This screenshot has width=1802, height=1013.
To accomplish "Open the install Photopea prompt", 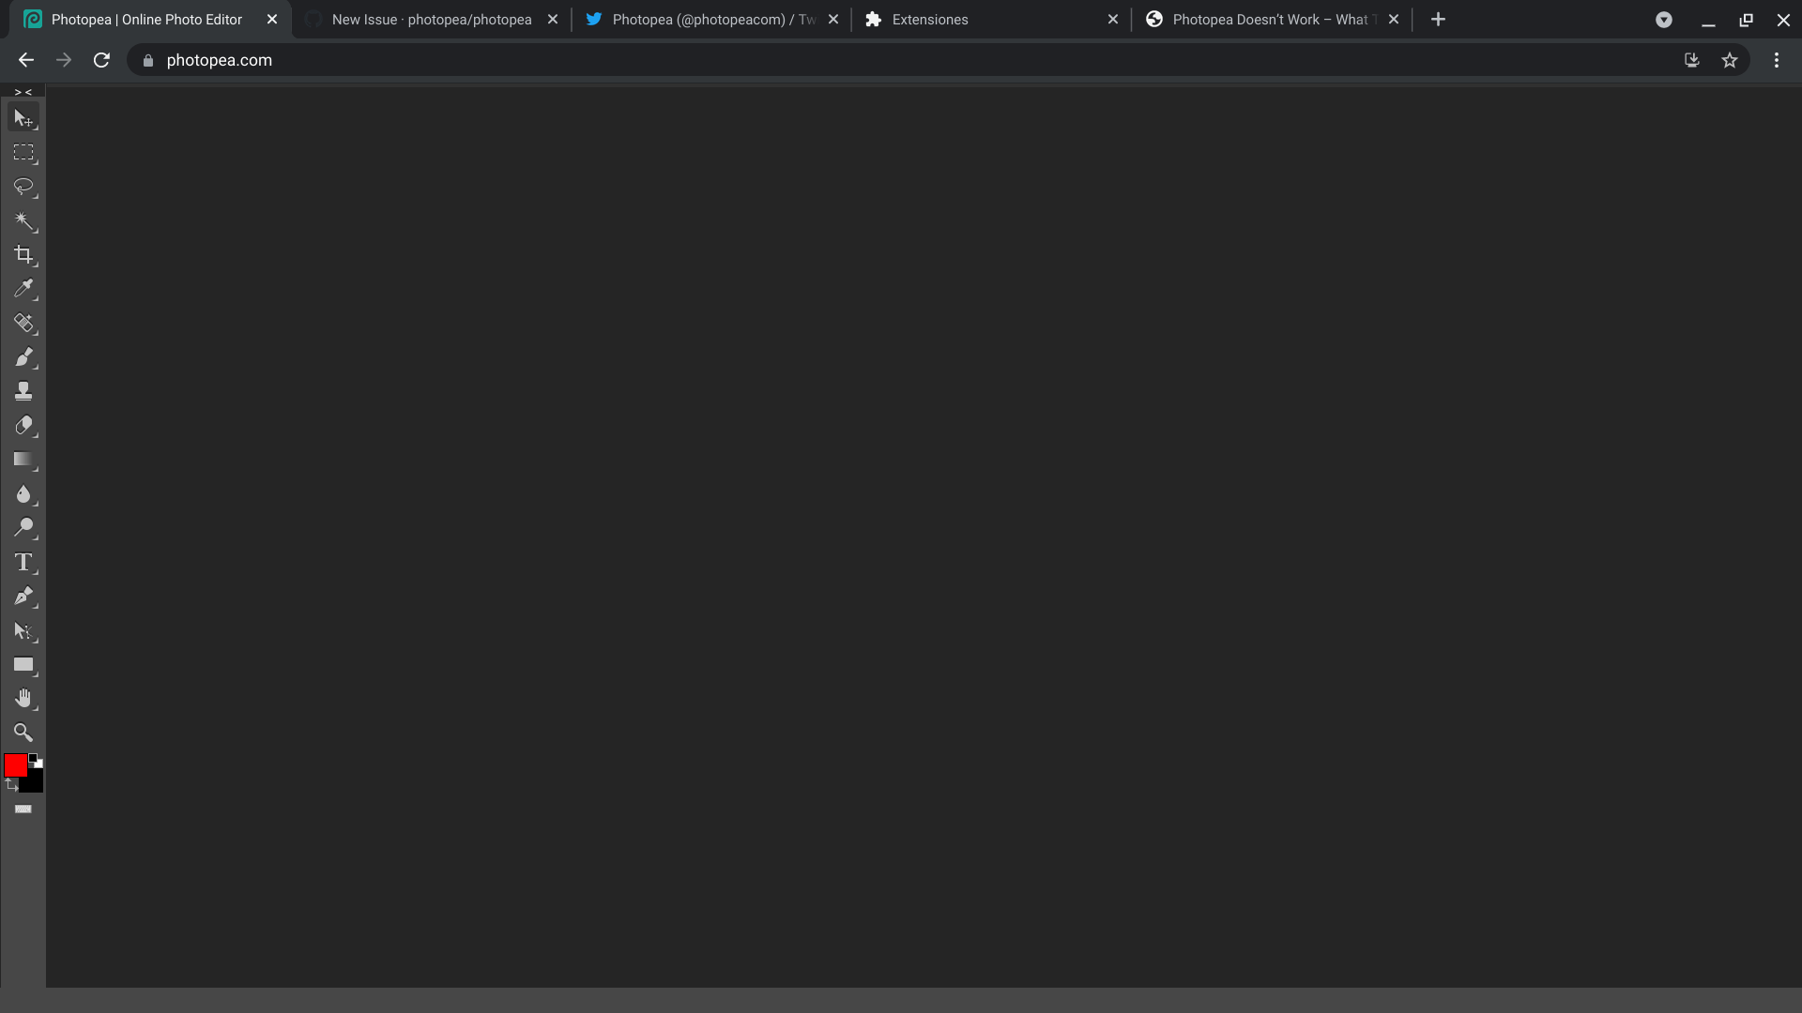I will [1691, 59].
